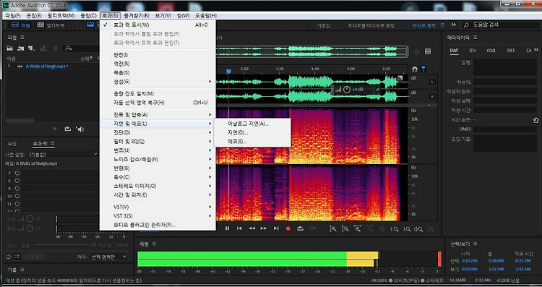Open the 즐겨찾기(R) menu
Viewport: 542px width, 287px height.
pos(137,16)
